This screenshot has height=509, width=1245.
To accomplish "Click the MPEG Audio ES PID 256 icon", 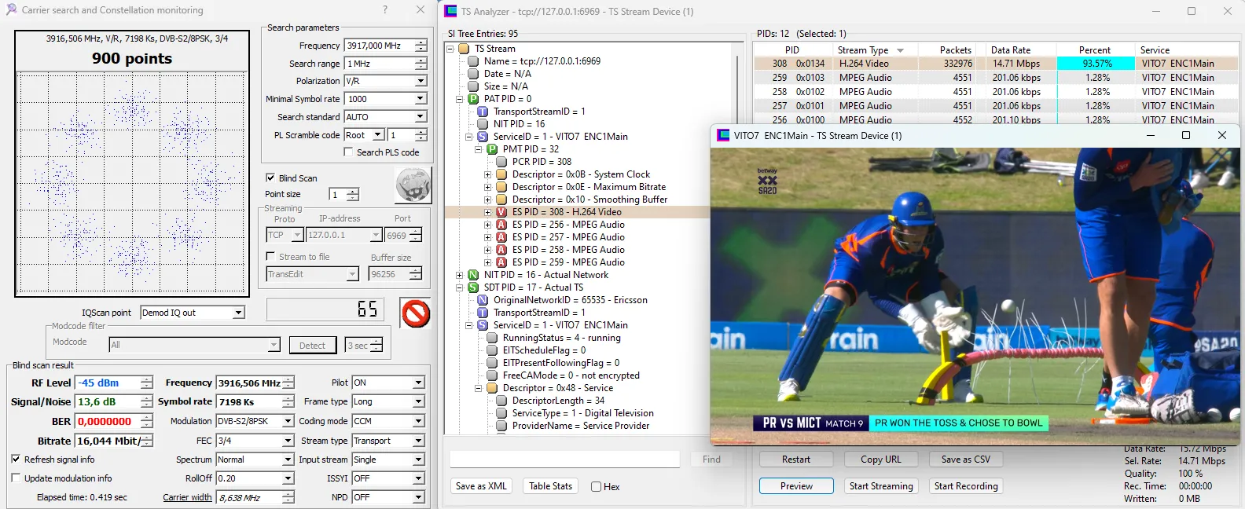I will coord(501,225).
